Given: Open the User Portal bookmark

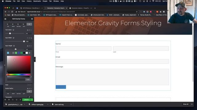Looking at the screenshot, I should pos(34,15).
